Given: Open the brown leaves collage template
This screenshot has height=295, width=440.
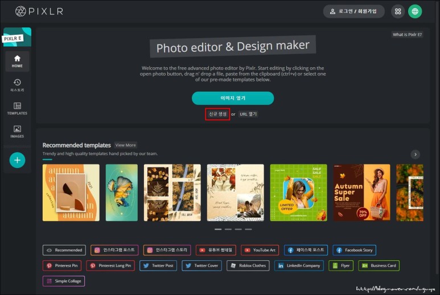Looking at the screenshot, I should (172, 192).
